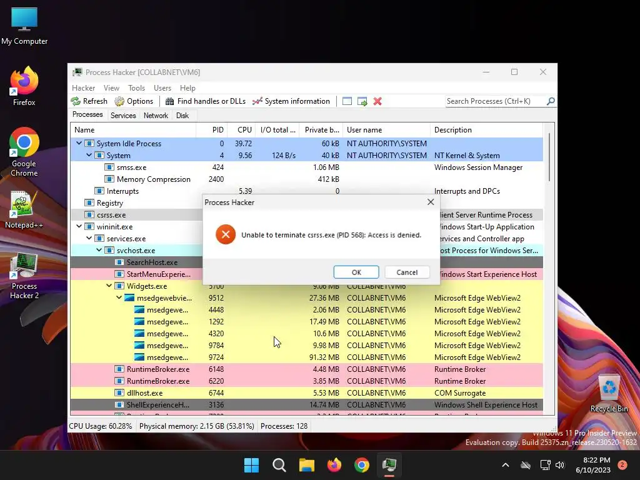The image size is (640, 480).
Task: Sort by the Name column header
Action: (133, 130)
